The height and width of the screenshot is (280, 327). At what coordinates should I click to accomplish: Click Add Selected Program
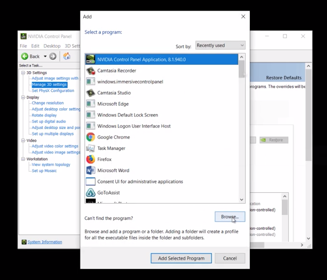181,258
